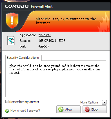Click the flame graphic in the alert banner

coord(103,23)
